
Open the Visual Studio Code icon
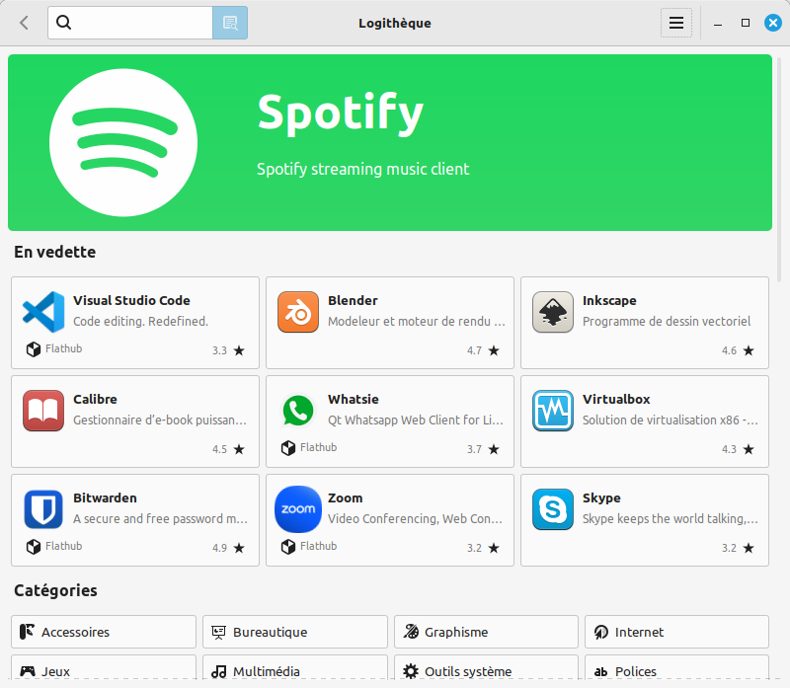click(43, 312)
